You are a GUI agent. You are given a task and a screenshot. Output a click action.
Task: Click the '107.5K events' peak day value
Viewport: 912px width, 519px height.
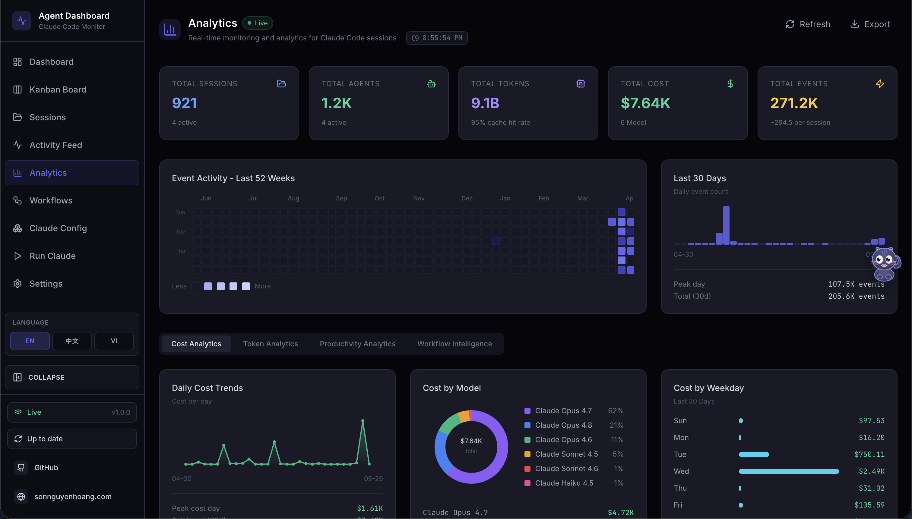[x=856, y=285]
